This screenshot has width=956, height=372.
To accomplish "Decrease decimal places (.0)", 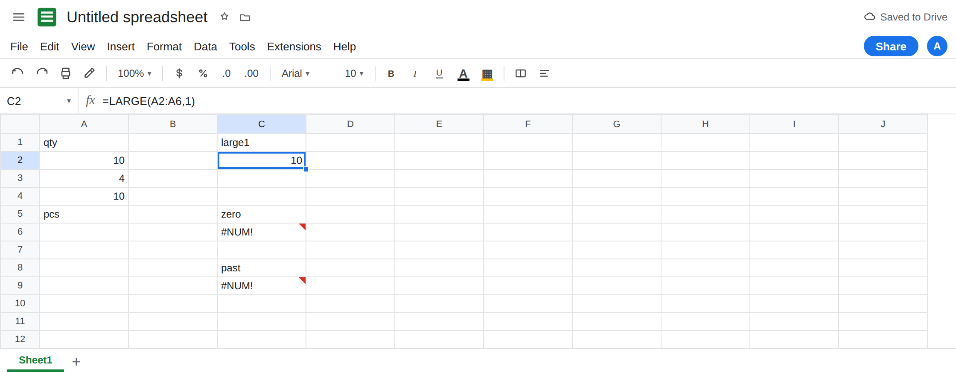I will (226, 73).
